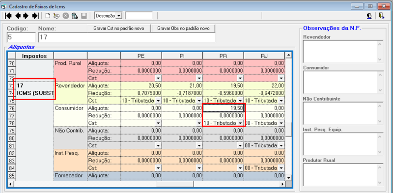Screen dimensions: 393x193
Task: Click grid vertical scrollbar down arrow
Action: pyautogui.click(x=288, y=178)
